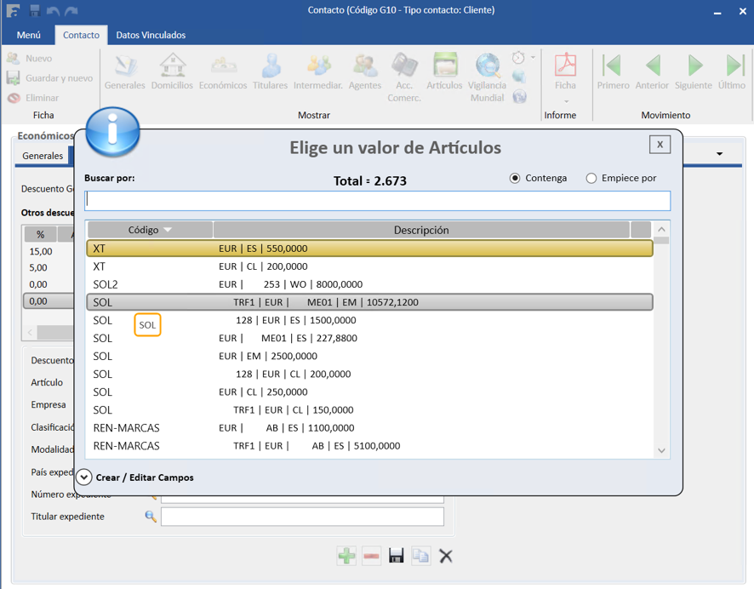Go to next record with the Siguiente arrow

(694, 71)
